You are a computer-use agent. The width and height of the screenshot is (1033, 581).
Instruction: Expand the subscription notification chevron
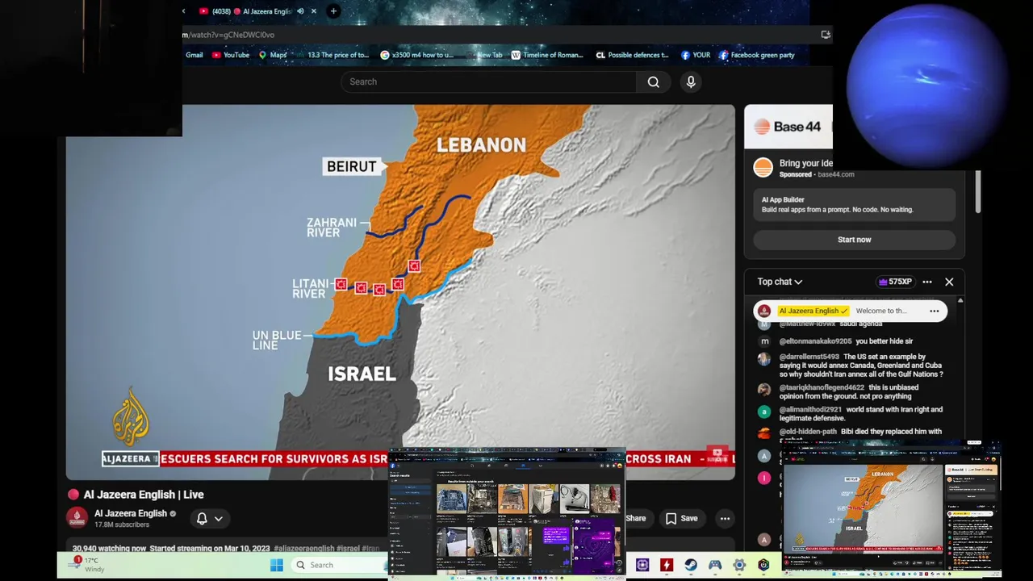(x=218, y=519)
